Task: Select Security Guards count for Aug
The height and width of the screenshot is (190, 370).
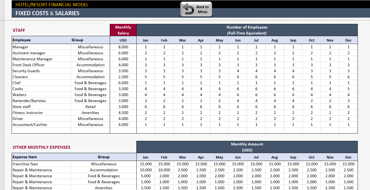Action: (275, 71)
